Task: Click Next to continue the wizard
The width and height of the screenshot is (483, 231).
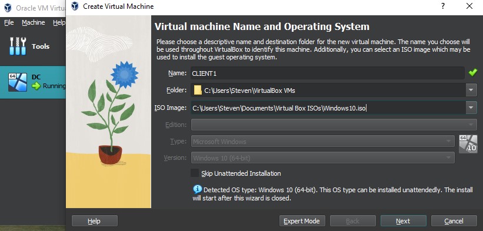Action: [x=403, y=221]
